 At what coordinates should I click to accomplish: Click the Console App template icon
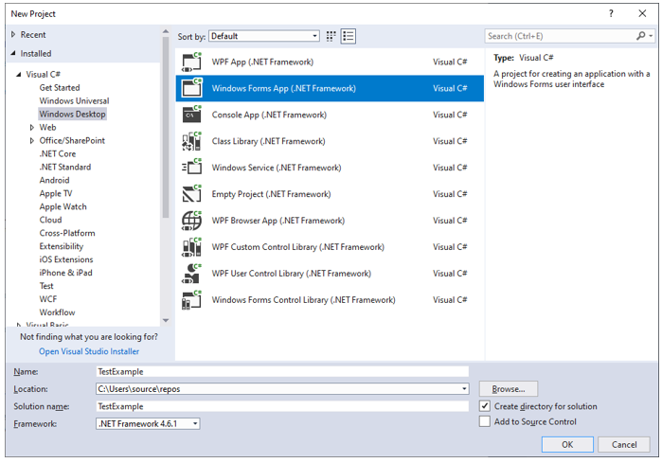191,115
